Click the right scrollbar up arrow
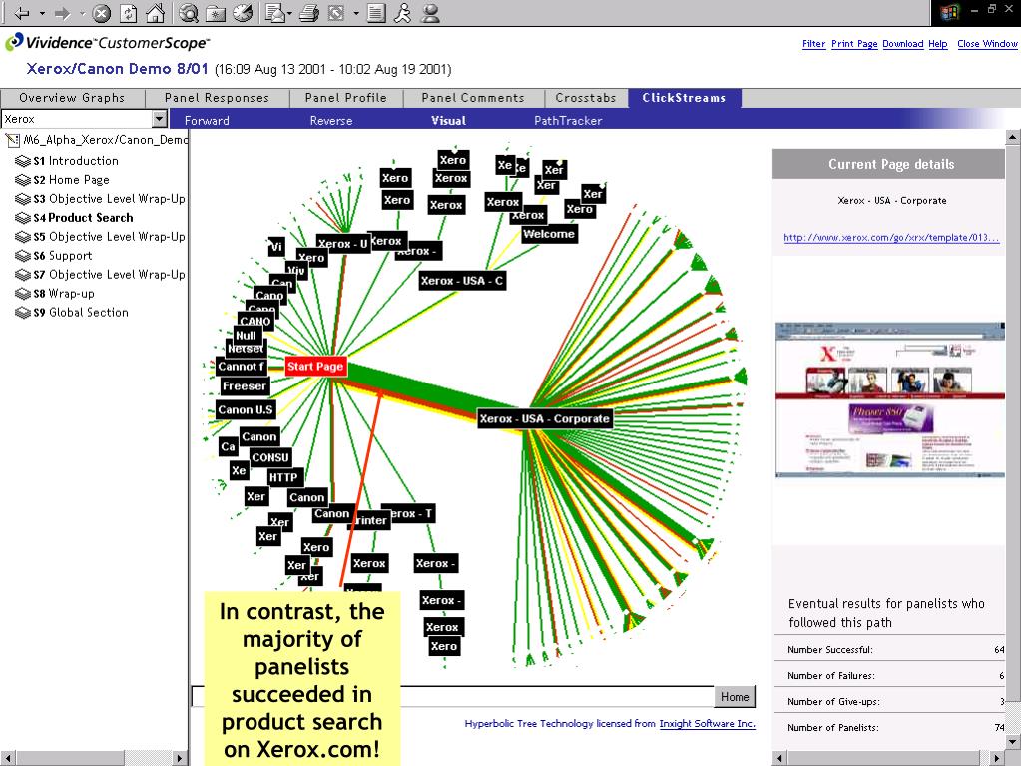The width and height of the screenshot is (1021, 766). pos(1013,137)
